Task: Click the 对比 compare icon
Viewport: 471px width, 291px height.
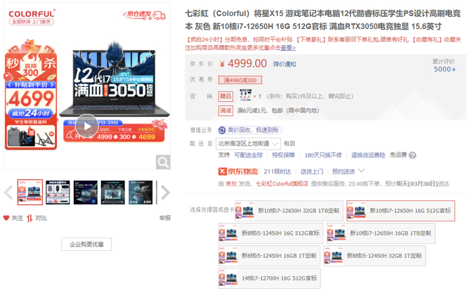Action: pyautogui.click(x=30, y=219)
